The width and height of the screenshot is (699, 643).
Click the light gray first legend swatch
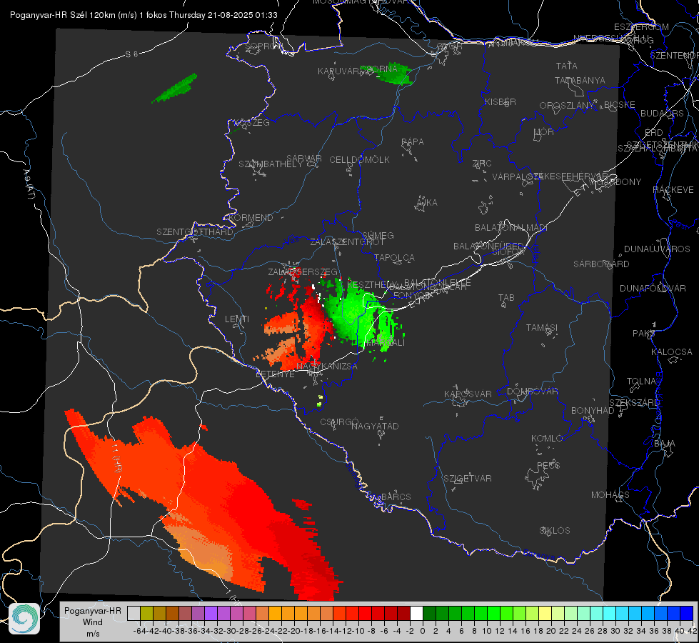point(134,613)
